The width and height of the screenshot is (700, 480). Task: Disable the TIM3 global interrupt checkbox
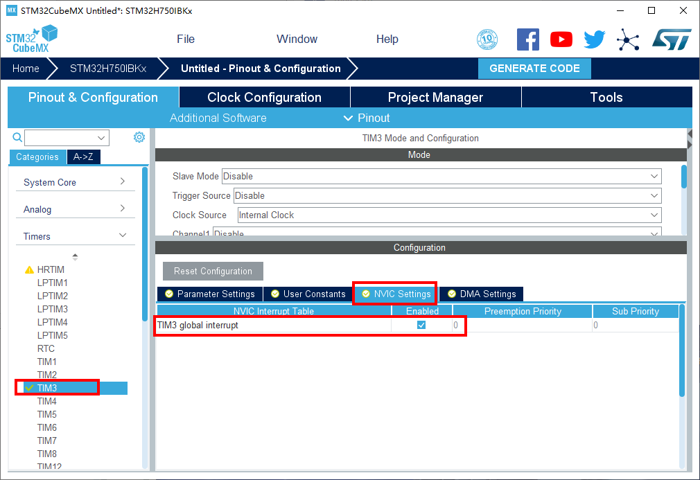tap(421, 325)
